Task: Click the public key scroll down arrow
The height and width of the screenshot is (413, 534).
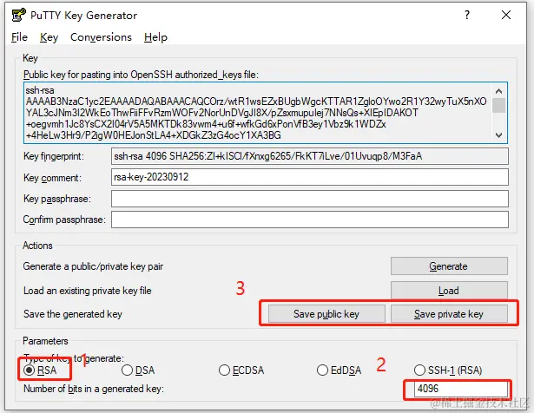Action: (x=499, y=135)
